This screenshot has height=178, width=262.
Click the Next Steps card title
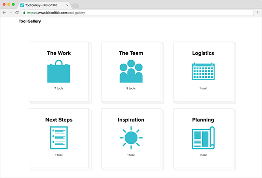pos(59,120)
